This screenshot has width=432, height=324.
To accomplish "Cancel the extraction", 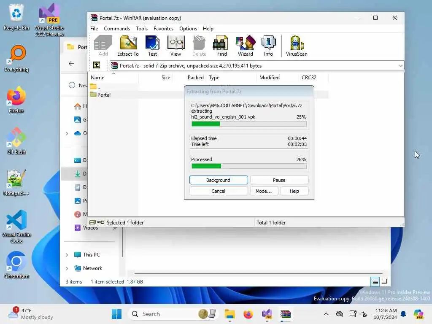I will tap(219, 191).
